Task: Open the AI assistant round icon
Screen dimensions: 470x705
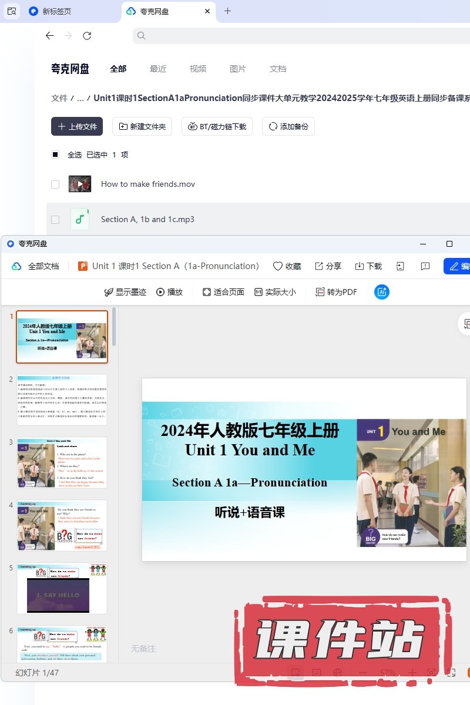Action: point(382,292)
